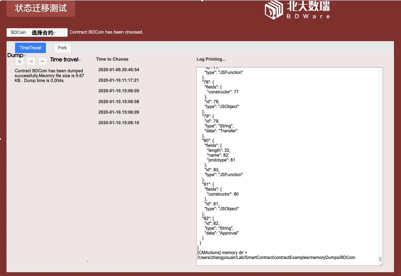Choose the 2020-01-10.11:17:21 snapshot
Image resolution: width=401 pixels, height=276 pixels.
pos(119,80)
